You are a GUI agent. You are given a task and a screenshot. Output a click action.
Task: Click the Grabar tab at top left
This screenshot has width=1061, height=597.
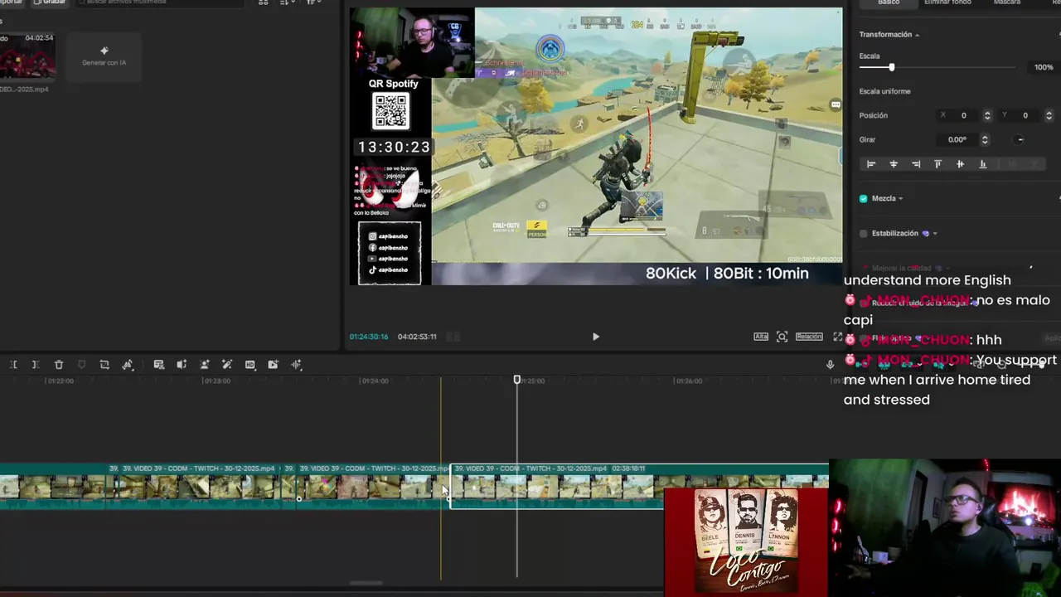[49, 2]
